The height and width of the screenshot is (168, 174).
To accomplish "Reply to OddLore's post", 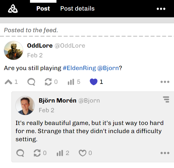I will pyautogui.click(x=31, y=82).
